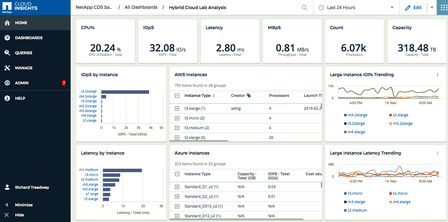Screen dimensions: 448x222
Task: Click the Creator tag icon
Action: coord(249,96)
